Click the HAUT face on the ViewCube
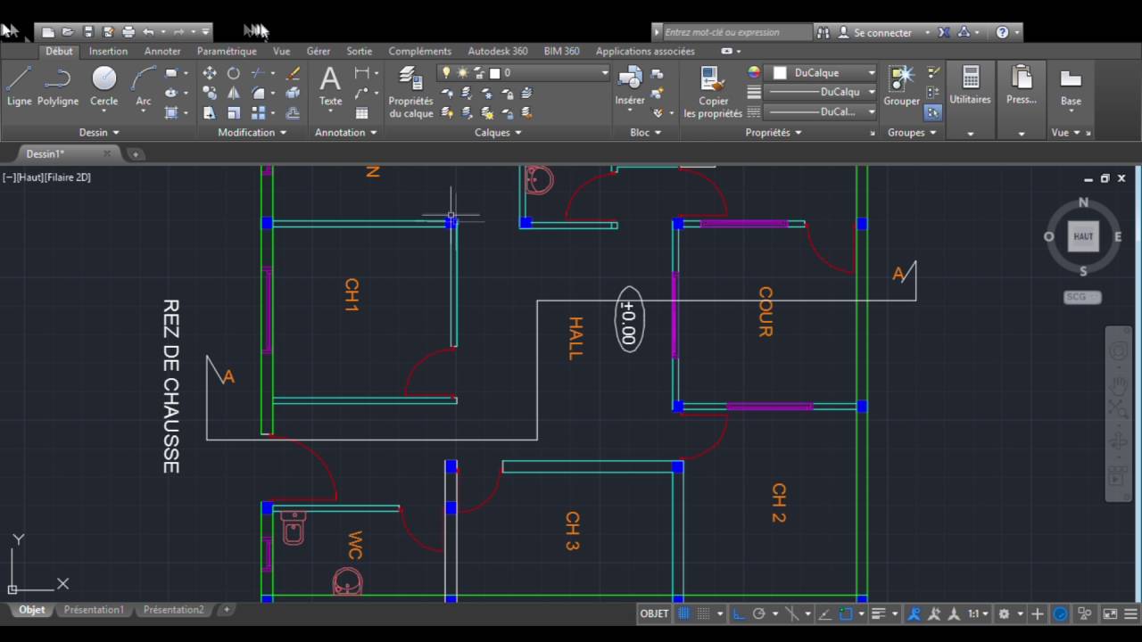 click(1083, 236)
